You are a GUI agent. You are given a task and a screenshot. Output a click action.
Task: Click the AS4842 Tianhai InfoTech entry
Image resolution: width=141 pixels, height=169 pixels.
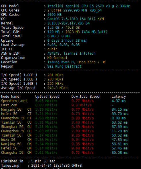72,53
